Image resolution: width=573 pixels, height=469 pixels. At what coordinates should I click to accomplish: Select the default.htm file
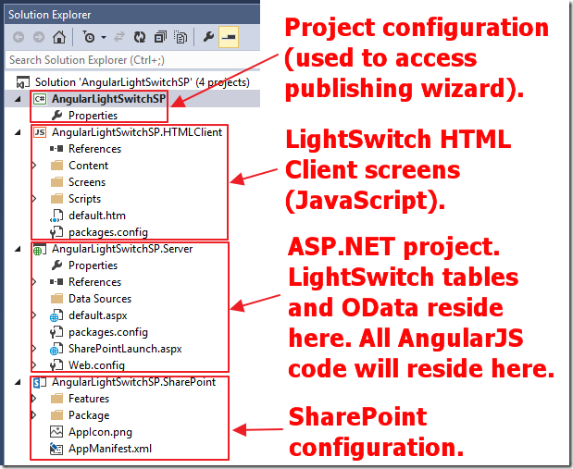[x=97, y=216]
